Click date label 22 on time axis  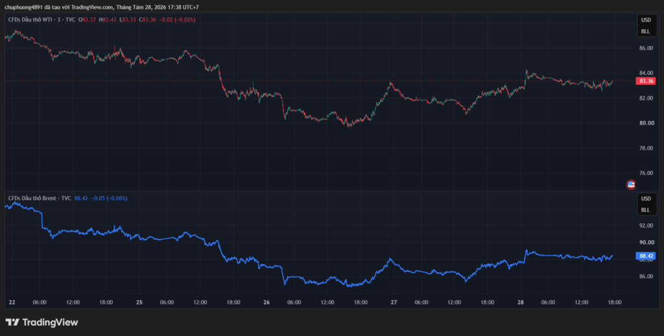pos(12,302)
